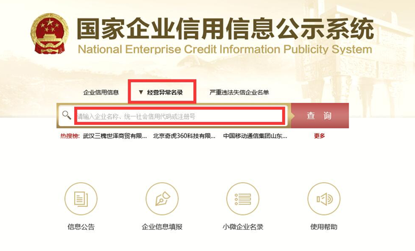Image resolution: width=415 pixels, height=251 pixels.
Task: Focus the enterprise name search field
Action: click(x=180, y=116)
